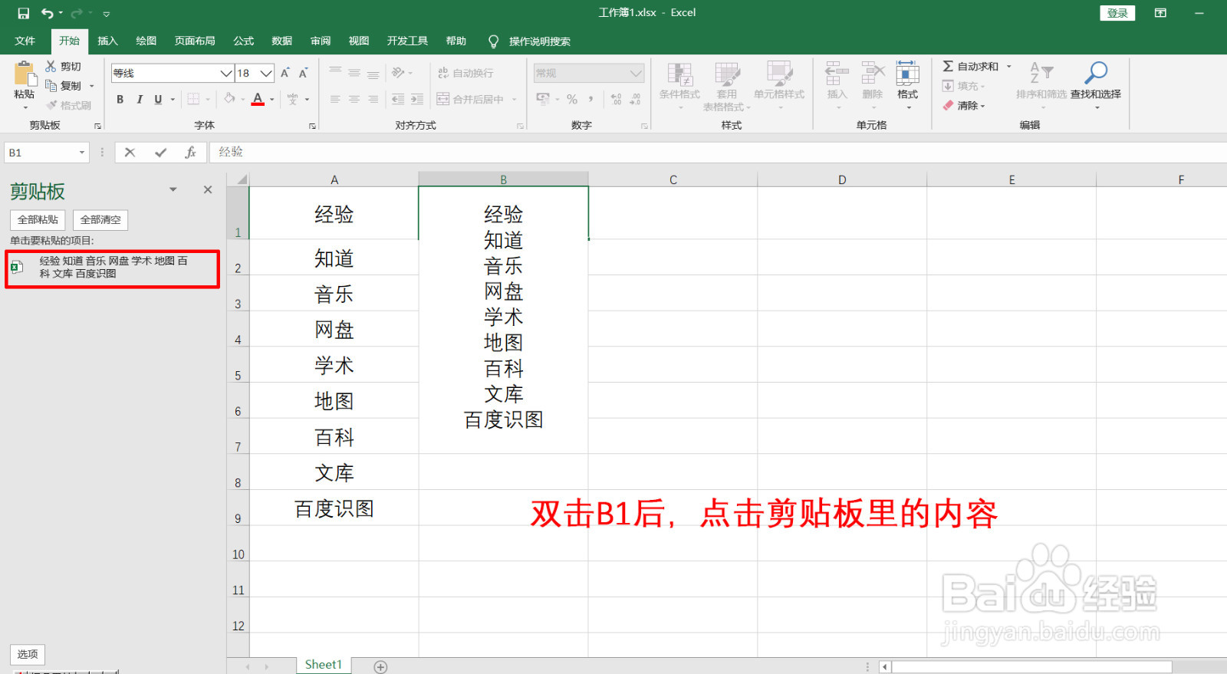1227x674 pixels.
Task: Toggle align left button
Action: point(335,99)
